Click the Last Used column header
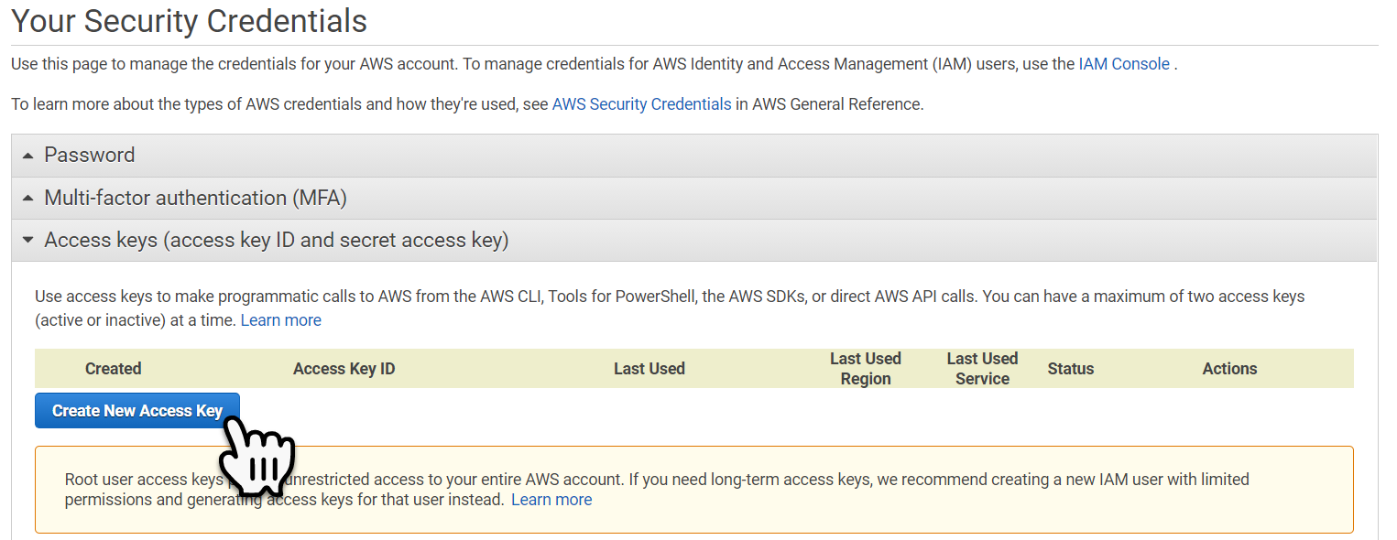Screen dimensions: 1397x540 point(649,368)
